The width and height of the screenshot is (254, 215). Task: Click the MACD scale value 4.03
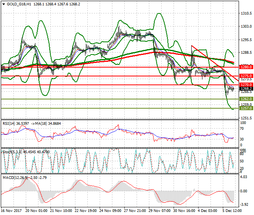pos(244,177)
